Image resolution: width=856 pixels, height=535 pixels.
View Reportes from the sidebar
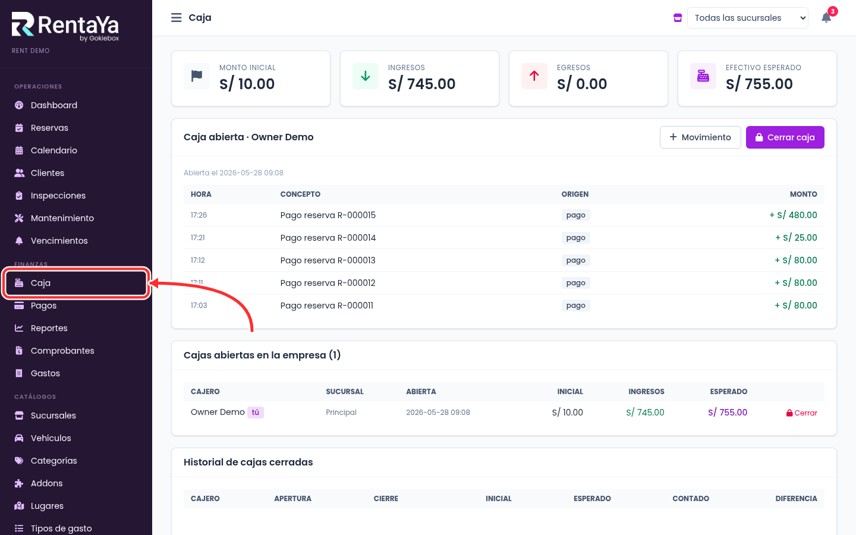[76, 328]
